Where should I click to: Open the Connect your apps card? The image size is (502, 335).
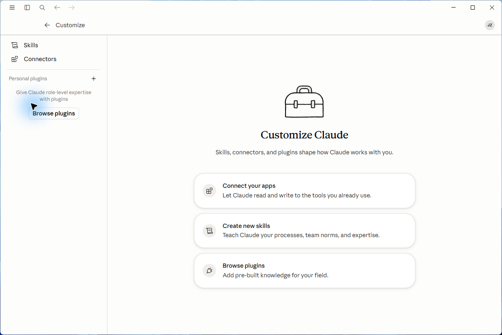305,191
